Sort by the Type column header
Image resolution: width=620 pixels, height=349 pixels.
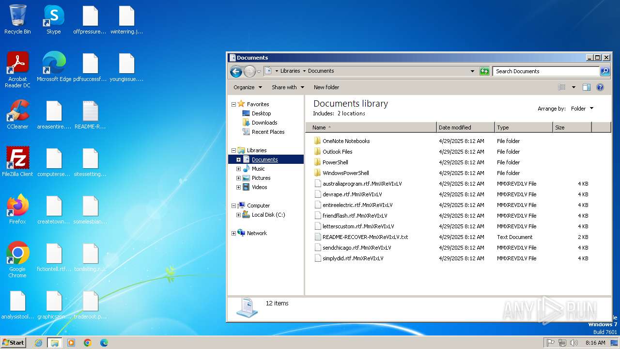pos(524,127)
